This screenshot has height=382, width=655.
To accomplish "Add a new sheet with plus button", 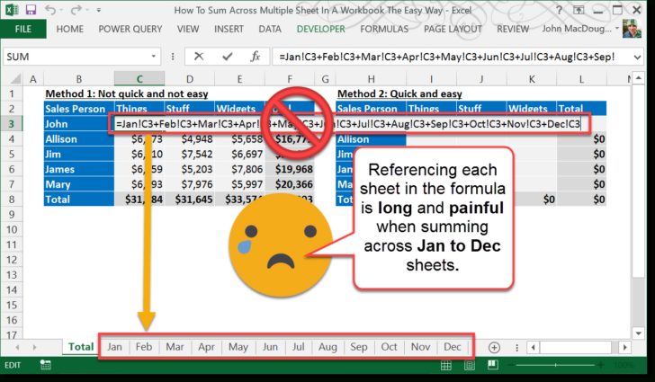I will click(494, 347).
